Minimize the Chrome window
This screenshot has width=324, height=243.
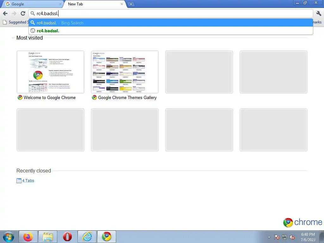tap(297, 3)
